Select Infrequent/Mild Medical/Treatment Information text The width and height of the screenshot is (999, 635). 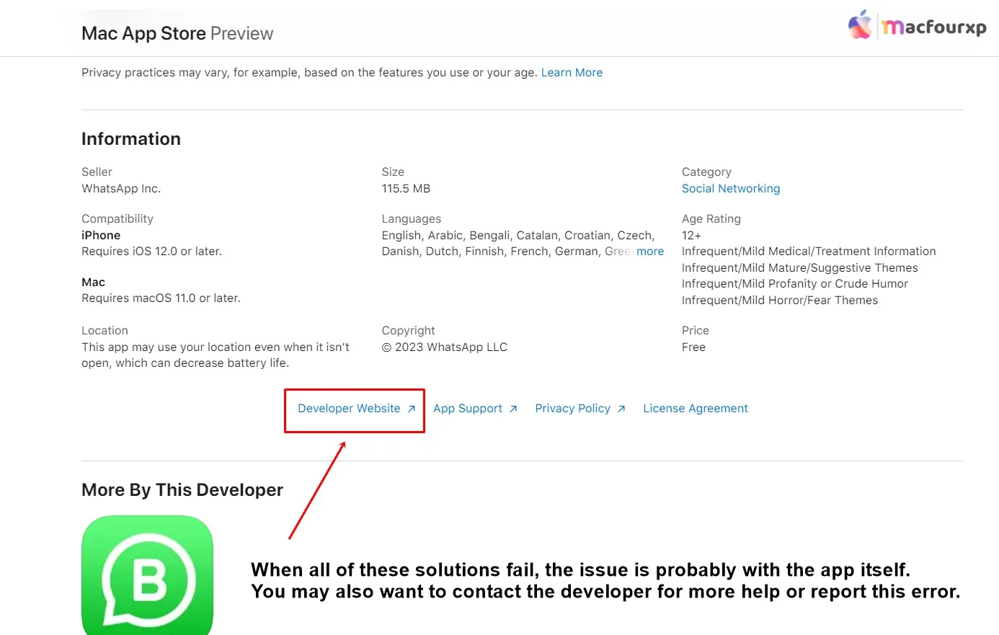[809, 252]
